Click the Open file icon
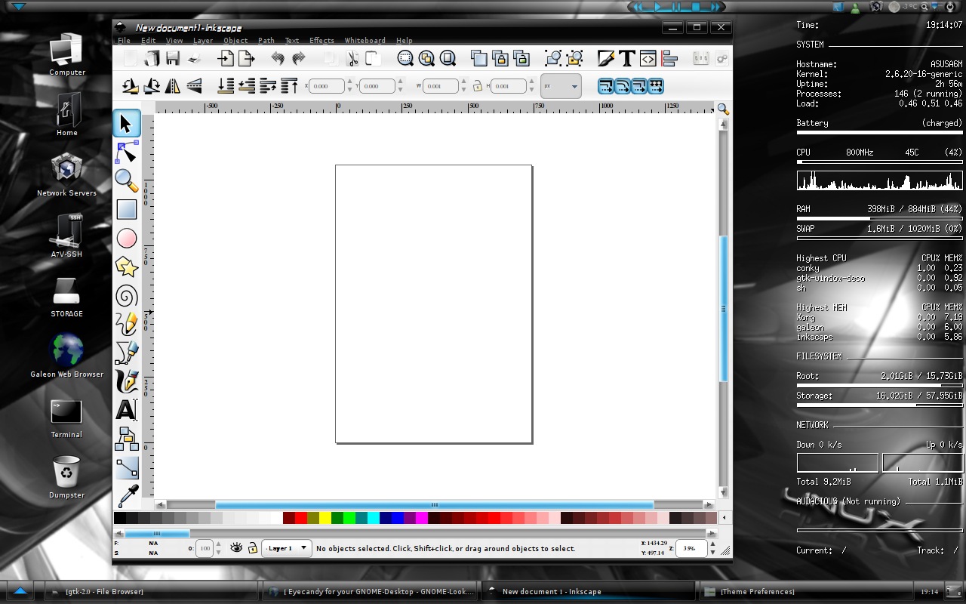 click(152, 58)
